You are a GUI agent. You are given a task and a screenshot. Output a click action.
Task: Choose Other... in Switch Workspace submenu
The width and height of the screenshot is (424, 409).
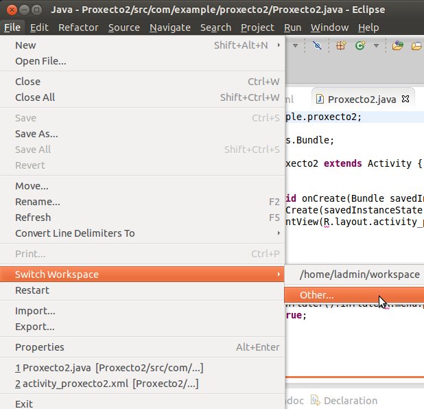(354, 295)
